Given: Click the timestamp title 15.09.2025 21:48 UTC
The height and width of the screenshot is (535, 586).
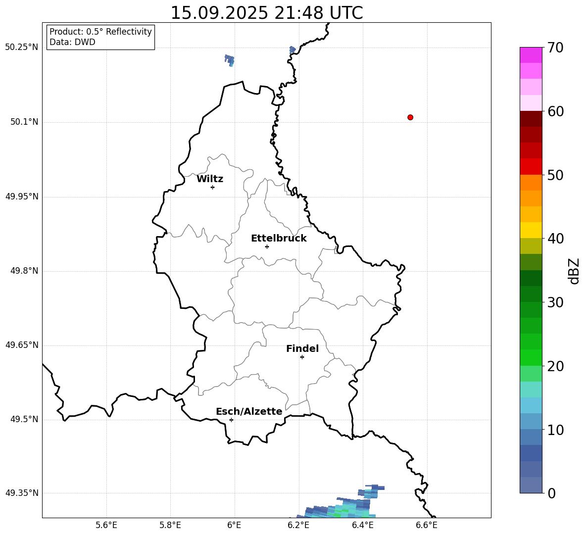Looking at the screenshot, I should point(267,13).
